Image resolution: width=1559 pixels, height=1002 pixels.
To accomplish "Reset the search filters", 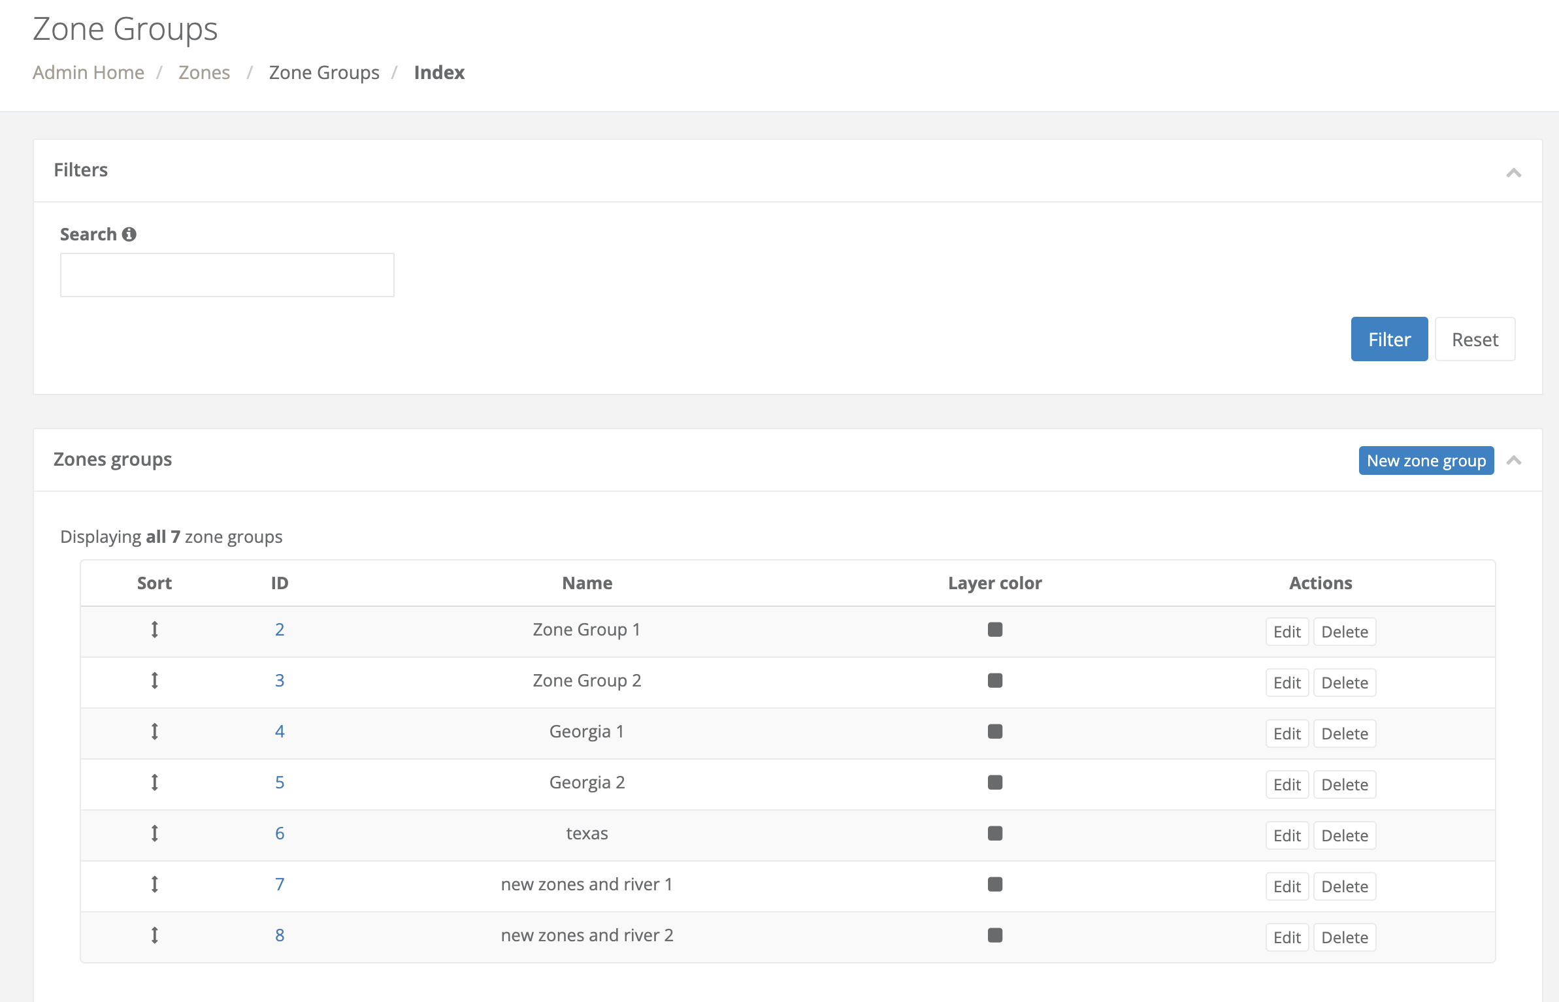I will pyautogui.click(x=1475, y=339).
